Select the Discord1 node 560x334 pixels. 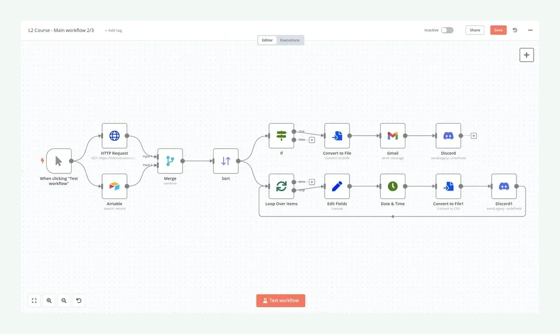click(x=504, y=186)
